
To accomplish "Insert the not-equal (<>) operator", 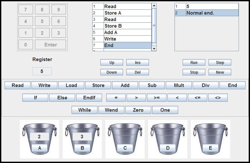I will [218, 98].
